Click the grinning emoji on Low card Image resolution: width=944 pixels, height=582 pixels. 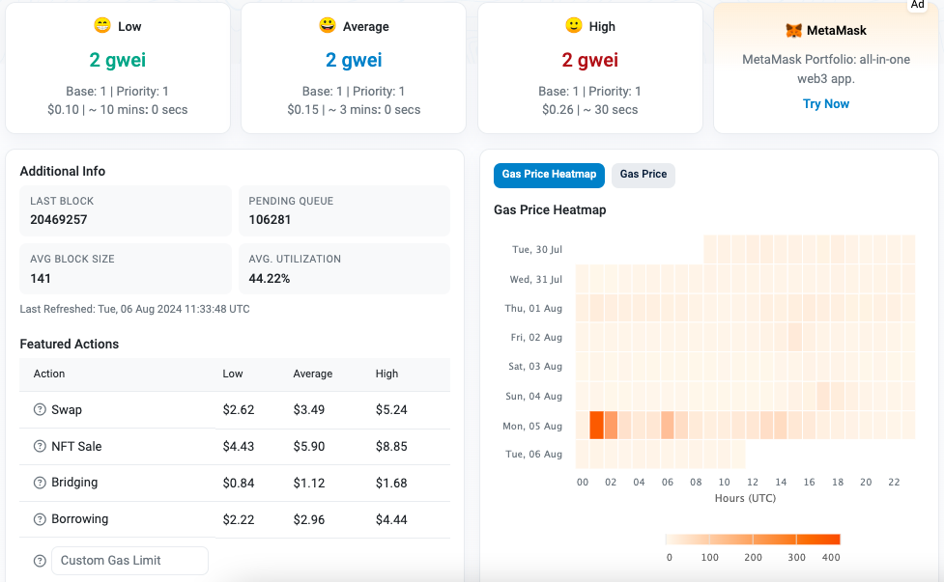(x=101, y=26)
